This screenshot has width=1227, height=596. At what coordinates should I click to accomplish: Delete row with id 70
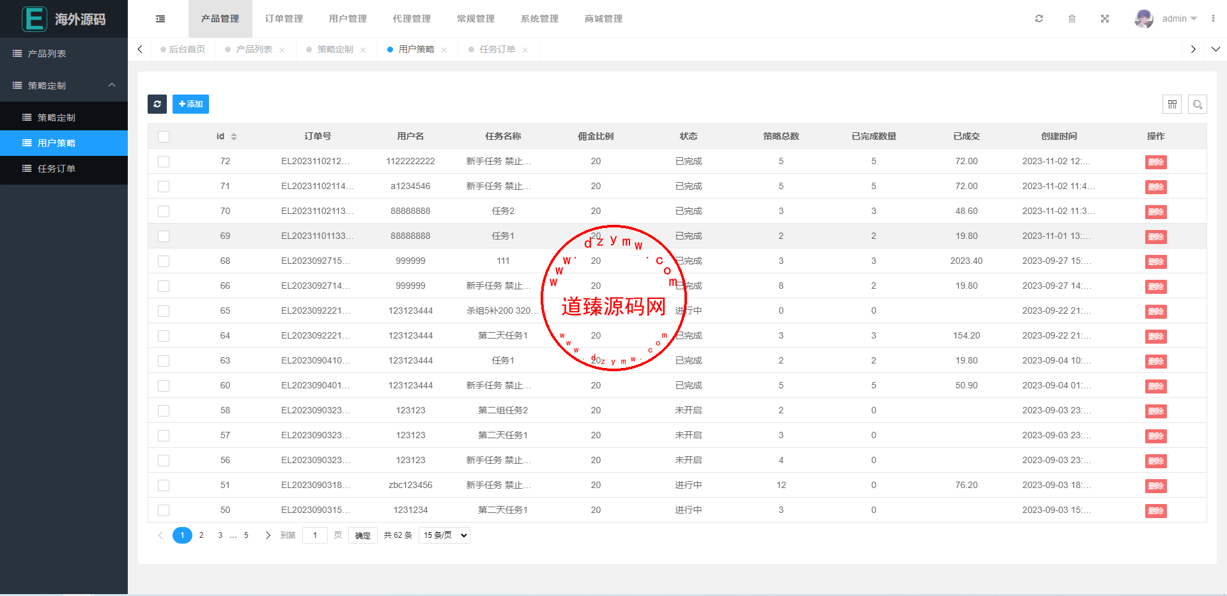[x=1155, y=211]
